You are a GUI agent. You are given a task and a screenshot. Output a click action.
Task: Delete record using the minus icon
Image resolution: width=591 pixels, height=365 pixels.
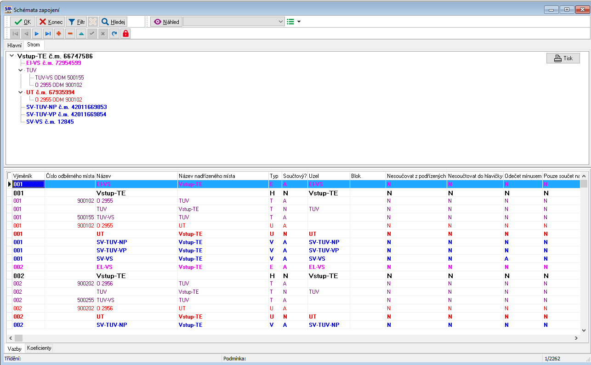pos(70,34)
